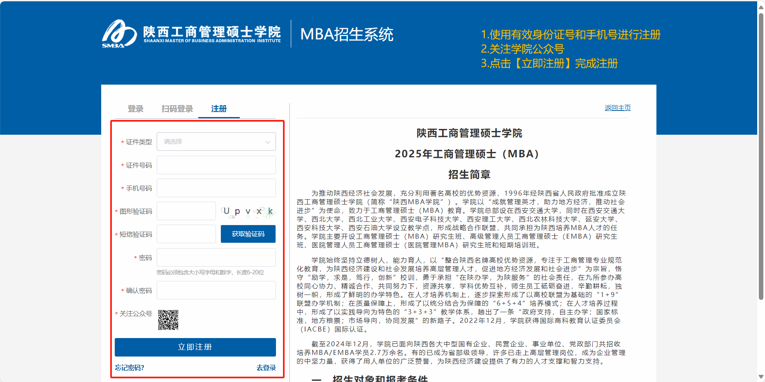The width and height of the screenshot is (765, 382).
Task: Open the 忘记密码? link
Action: [130, 368]
